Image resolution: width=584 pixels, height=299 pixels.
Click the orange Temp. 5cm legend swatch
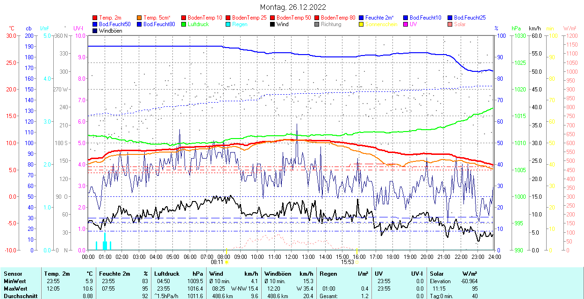click(140, 18)
